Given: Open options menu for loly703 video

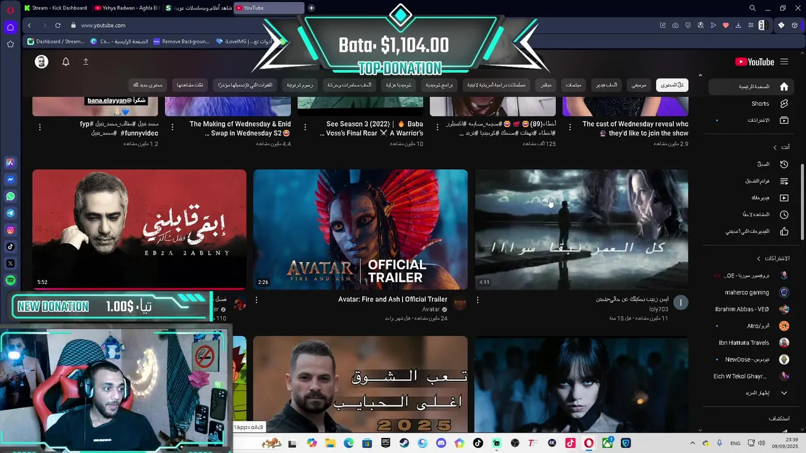Looking at the screenshot, I should tap(477, 300).
